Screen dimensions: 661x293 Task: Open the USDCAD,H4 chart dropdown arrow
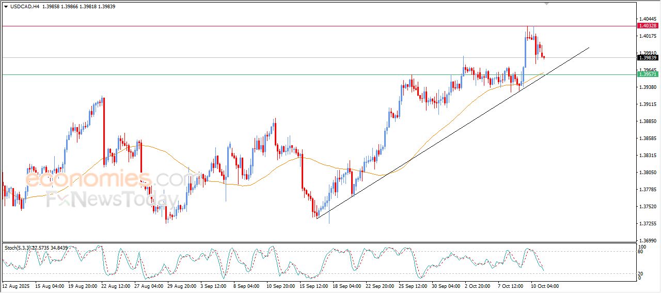(6, 7)
